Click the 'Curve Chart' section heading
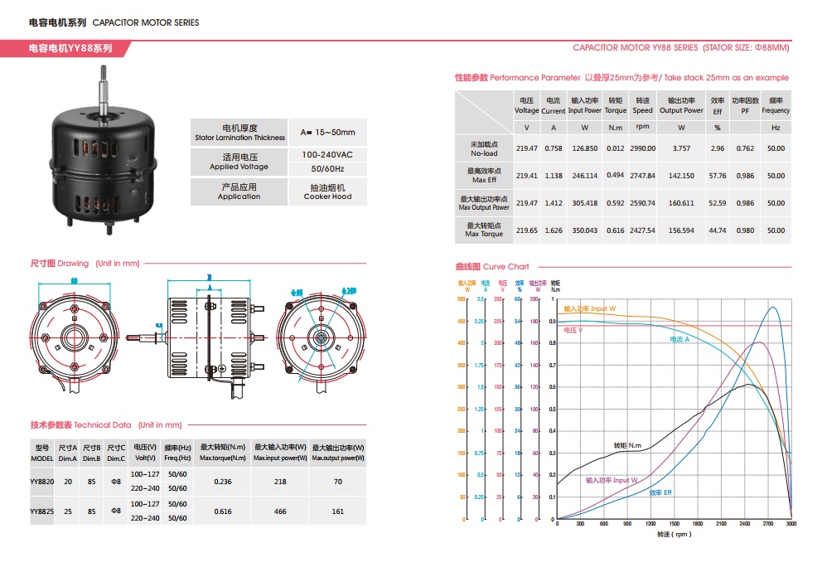Screen dimensions: 822x577 pos(492,266)
